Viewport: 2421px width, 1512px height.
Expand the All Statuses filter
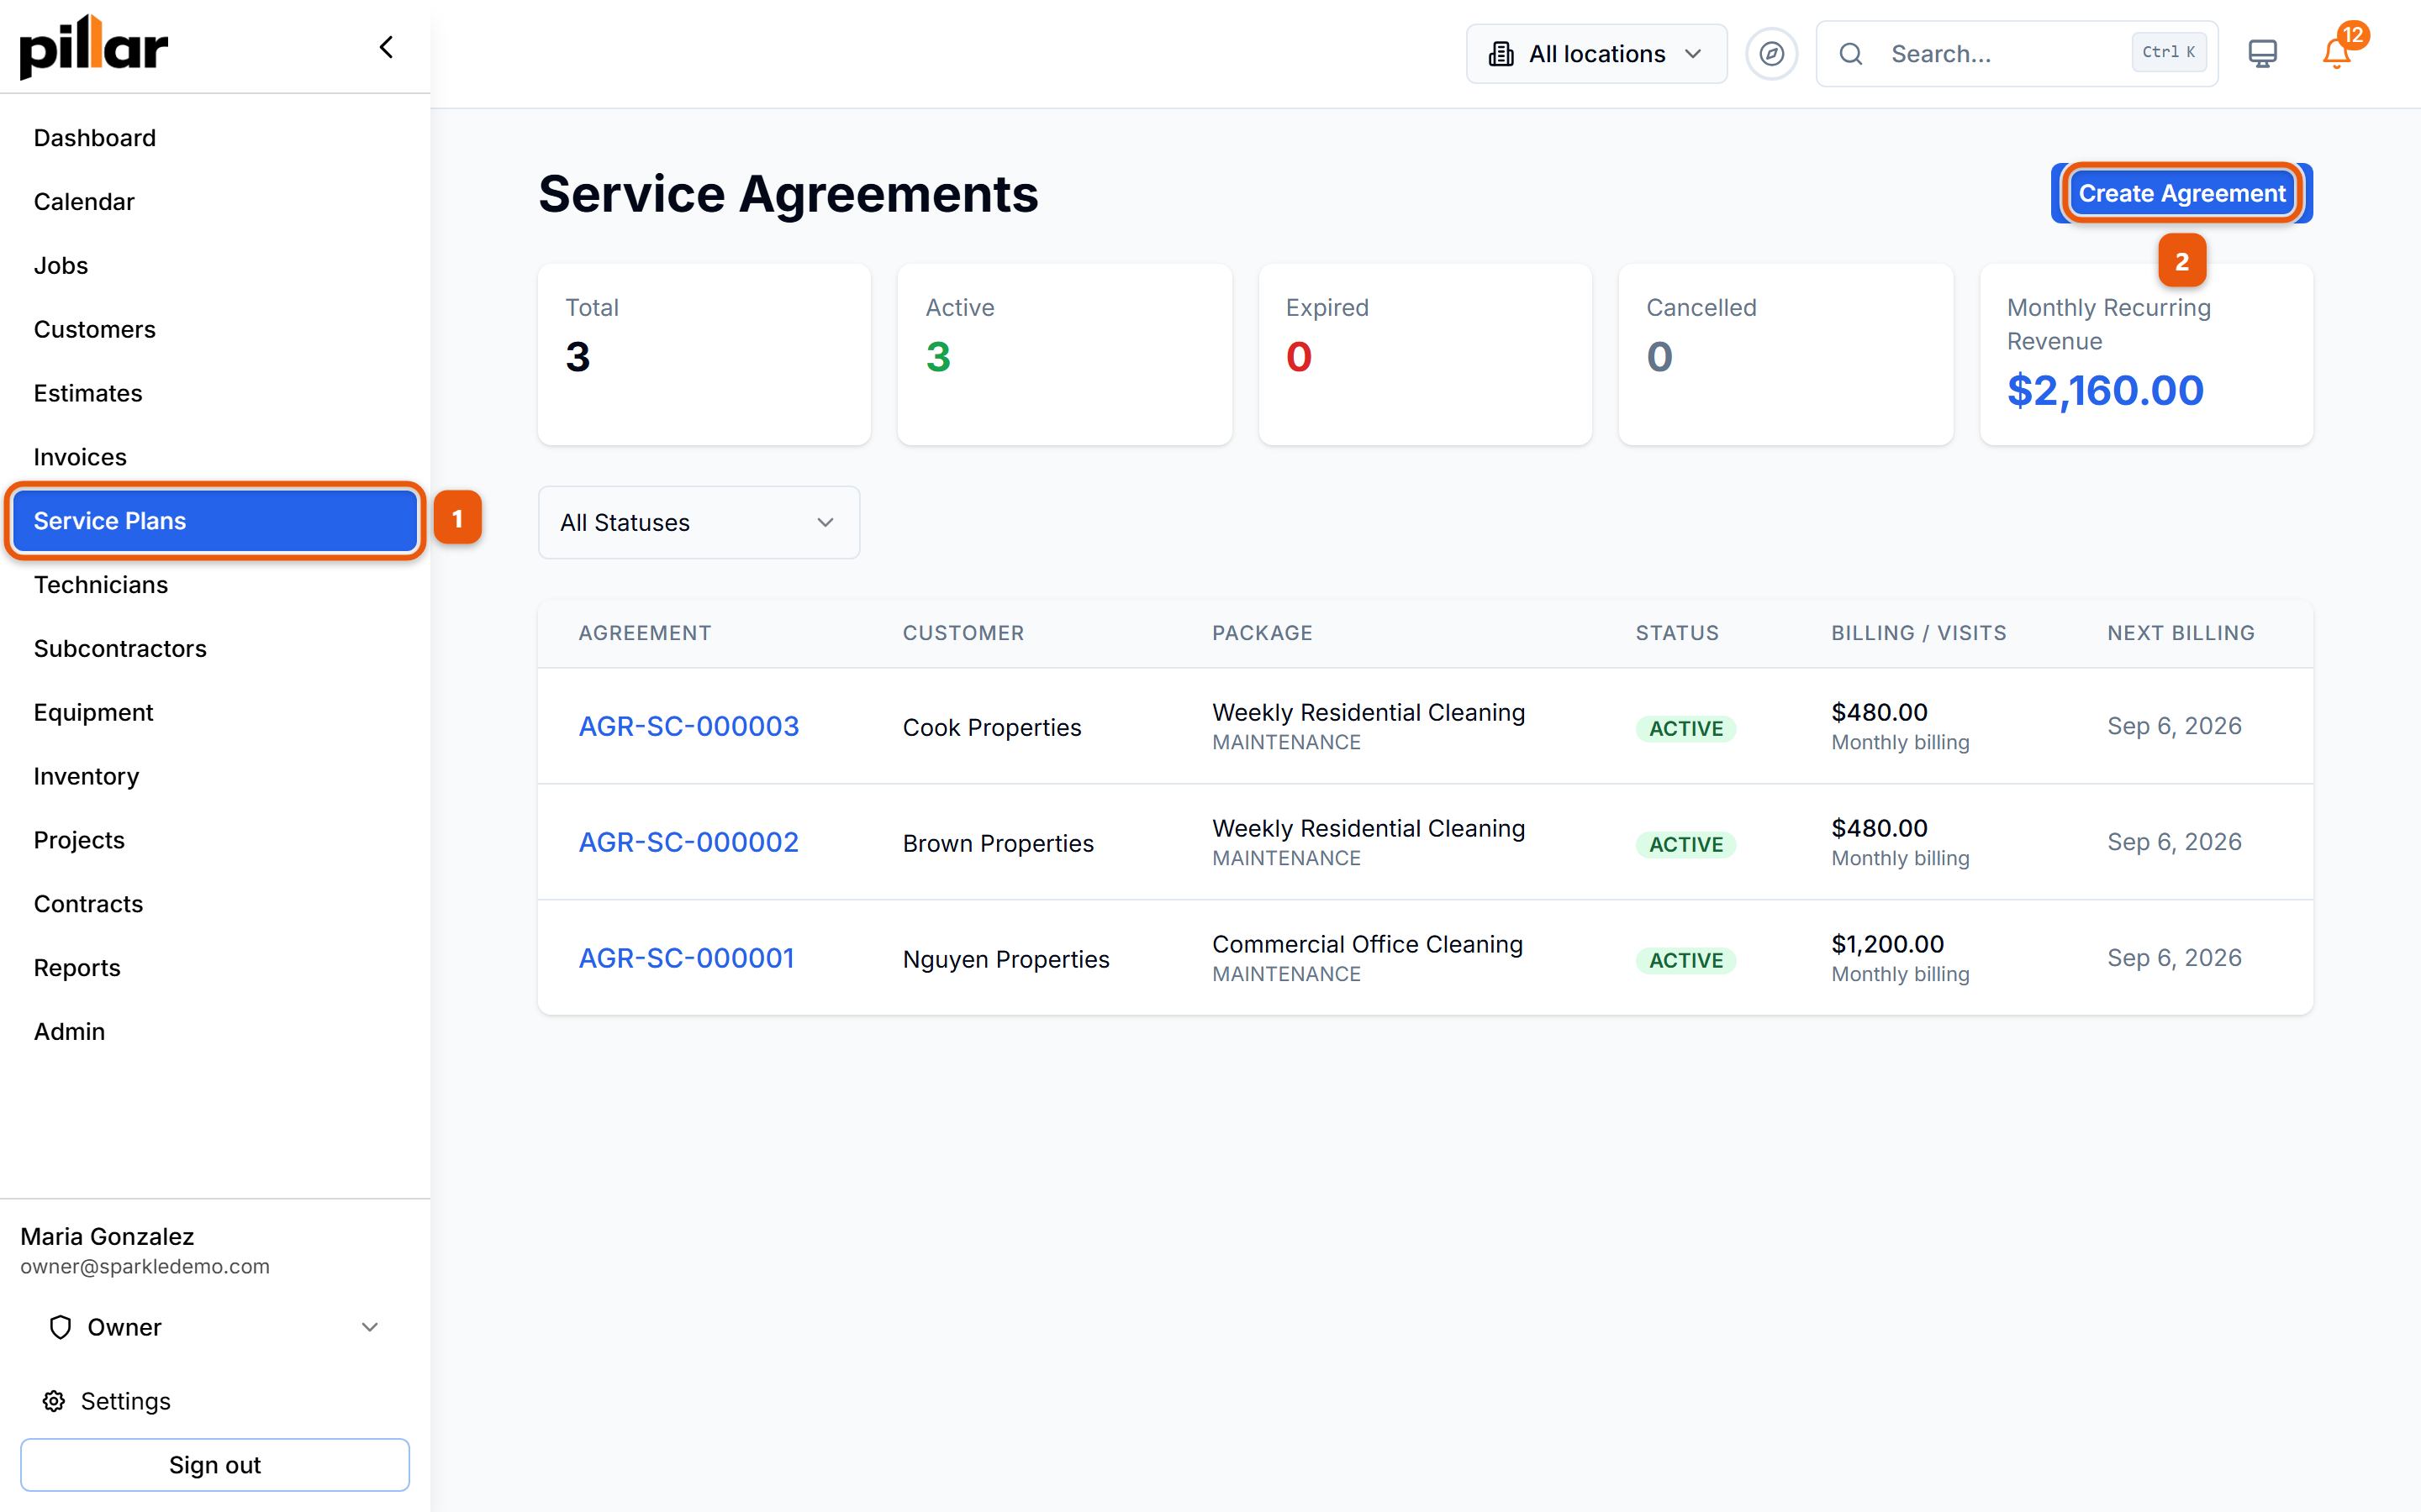(699, 522)
